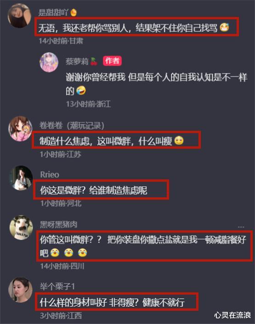Open 黑呀黑猪肉 cow avatar
Image resolution: width=255 pixels, height=324 pixels.
[x=21, y=227]
